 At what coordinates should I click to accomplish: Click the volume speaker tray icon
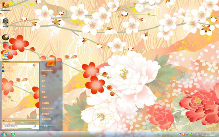coord(198,134)
